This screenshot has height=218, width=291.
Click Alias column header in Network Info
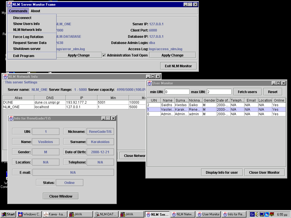click(x=18, y=98)
